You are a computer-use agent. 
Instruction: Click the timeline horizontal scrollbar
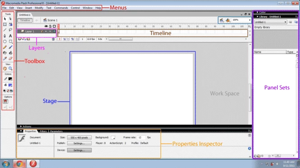pyautogui.click(x=120, y=39)
